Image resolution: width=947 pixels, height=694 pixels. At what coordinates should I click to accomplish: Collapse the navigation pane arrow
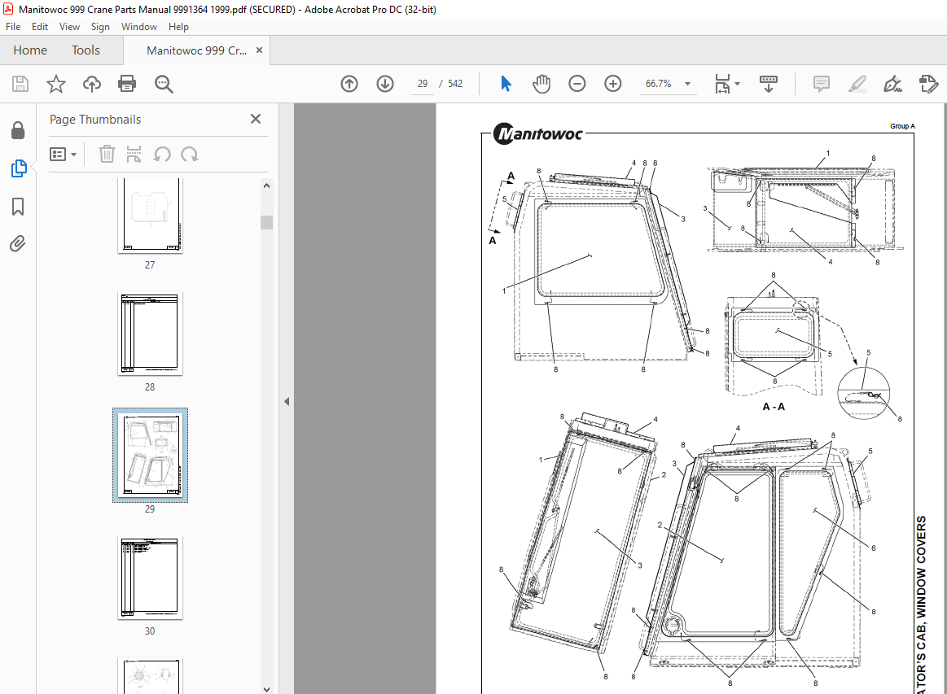pos(287,401)
